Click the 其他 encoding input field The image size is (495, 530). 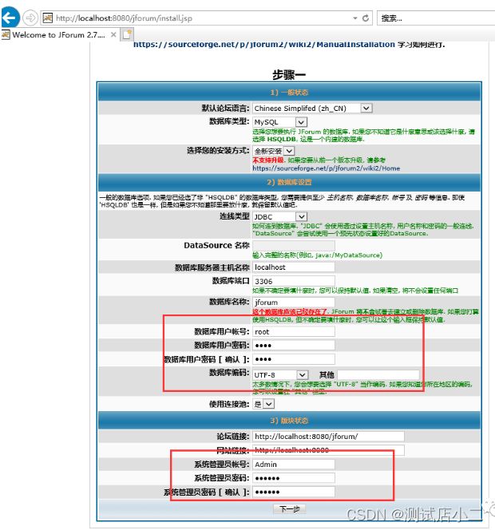[378, 374]
